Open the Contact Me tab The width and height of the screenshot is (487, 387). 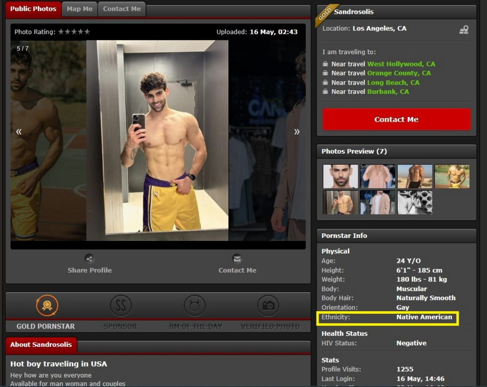121,9
